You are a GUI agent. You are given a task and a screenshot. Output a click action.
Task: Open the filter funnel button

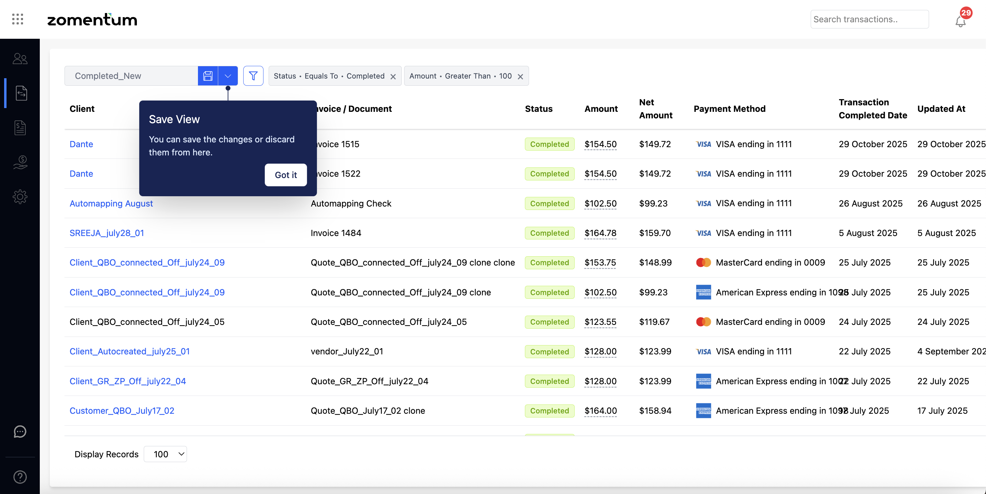(x=253, y=76)
